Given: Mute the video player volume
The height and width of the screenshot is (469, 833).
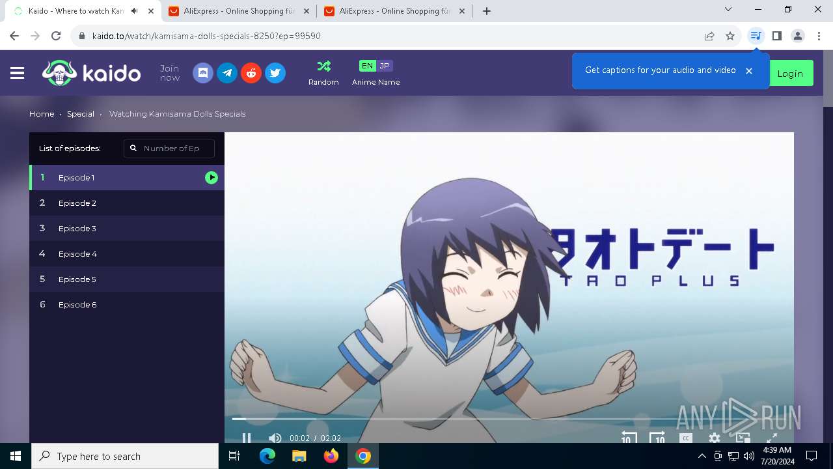Looking at the screenshot, I should 275,438.
